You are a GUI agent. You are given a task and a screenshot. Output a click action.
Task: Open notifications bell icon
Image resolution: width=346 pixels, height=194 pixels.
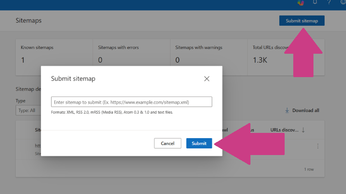click(315, 2)
